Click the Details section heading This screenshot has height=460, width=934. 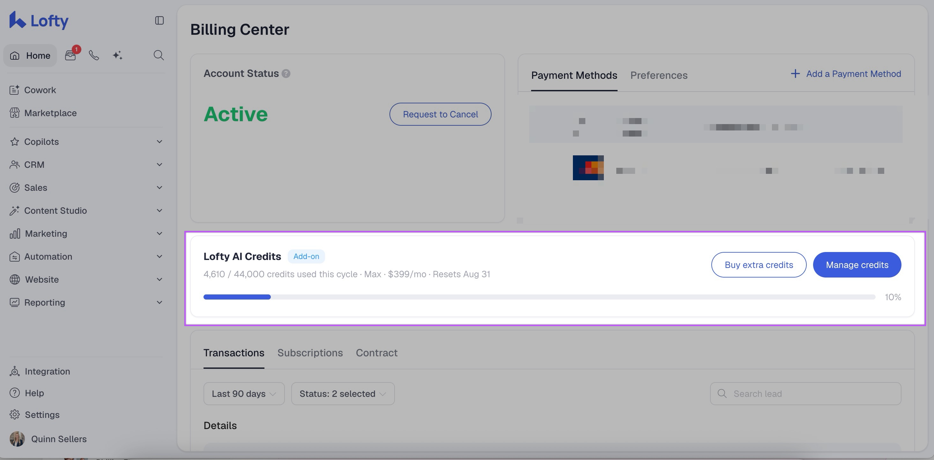[220, 426]
